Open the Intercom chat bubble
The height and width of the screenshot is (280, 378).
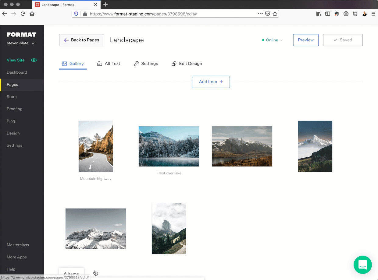[363, 265]
